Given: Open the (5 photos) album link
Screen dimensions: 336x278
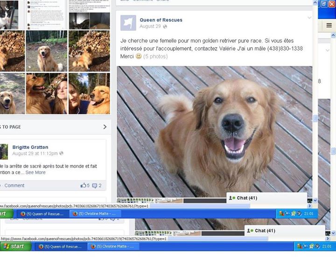Looking at the screenshot, I should point(155,56).
